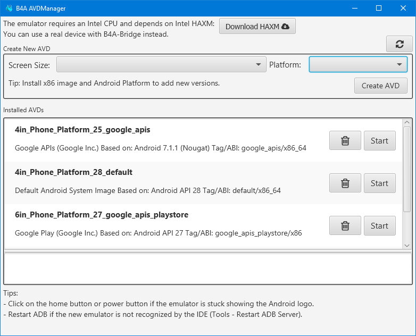Image resolution: width=416 pixels, height=336 pixels.
Task: Open the Screen Size dropdown
Action: pyautogui.click(x=161, y=65)
